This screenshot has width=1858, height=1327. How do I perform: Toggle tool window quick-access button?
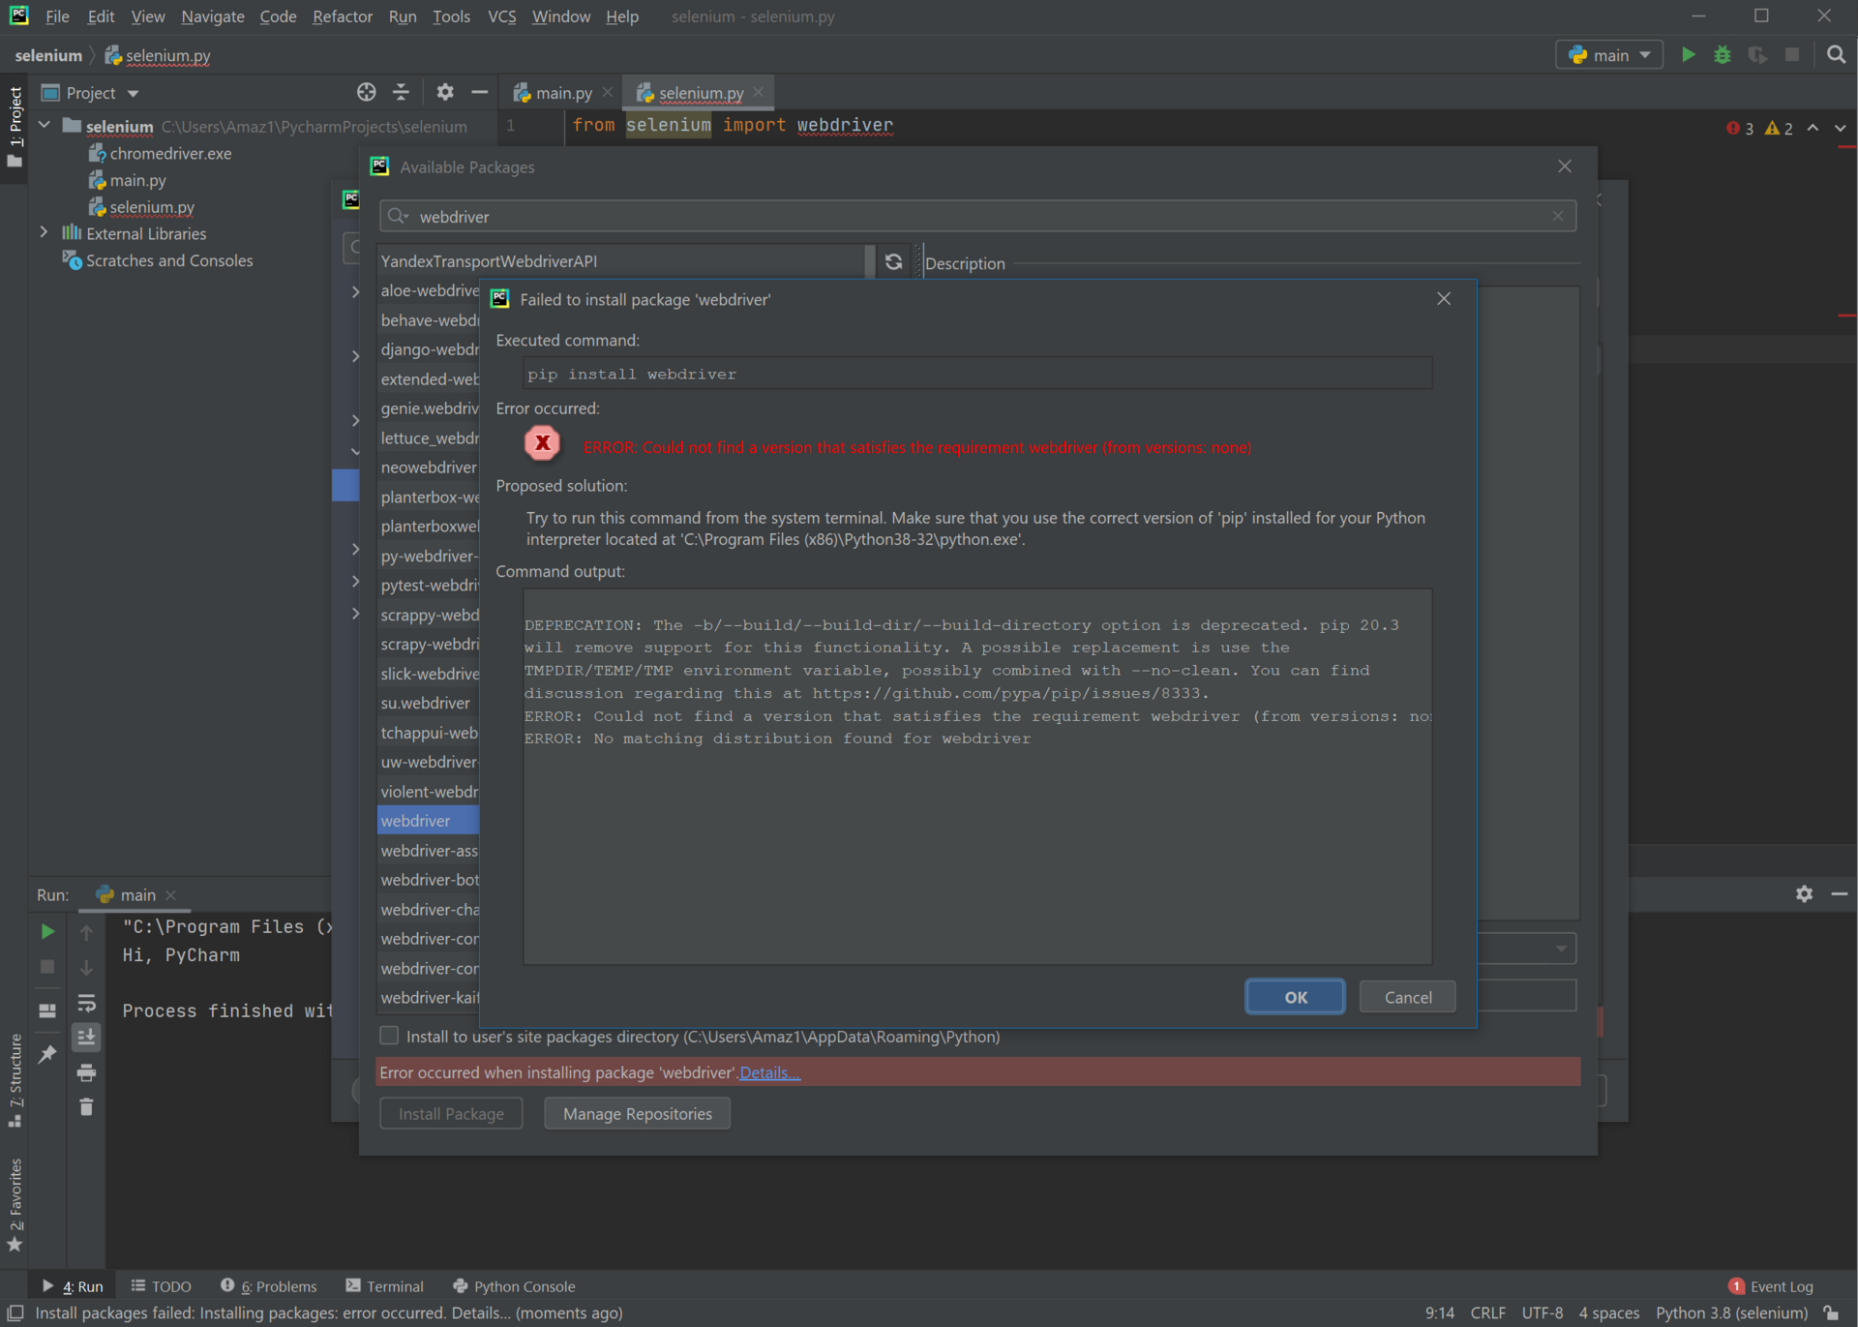(15, 1312)
